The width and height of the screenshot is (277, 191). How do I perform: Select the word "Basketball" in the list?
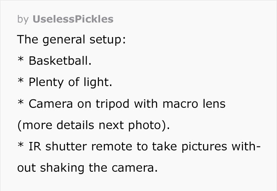click(x=59, y=61)
